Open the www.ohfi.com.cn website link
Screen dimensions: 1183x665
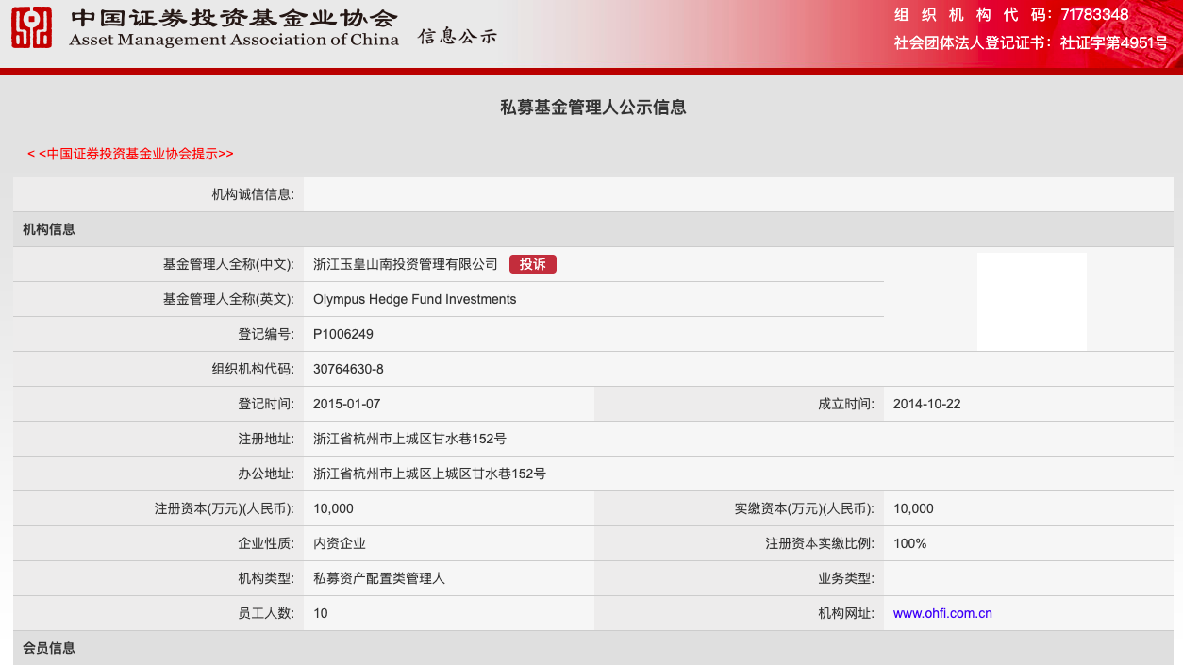942,613
